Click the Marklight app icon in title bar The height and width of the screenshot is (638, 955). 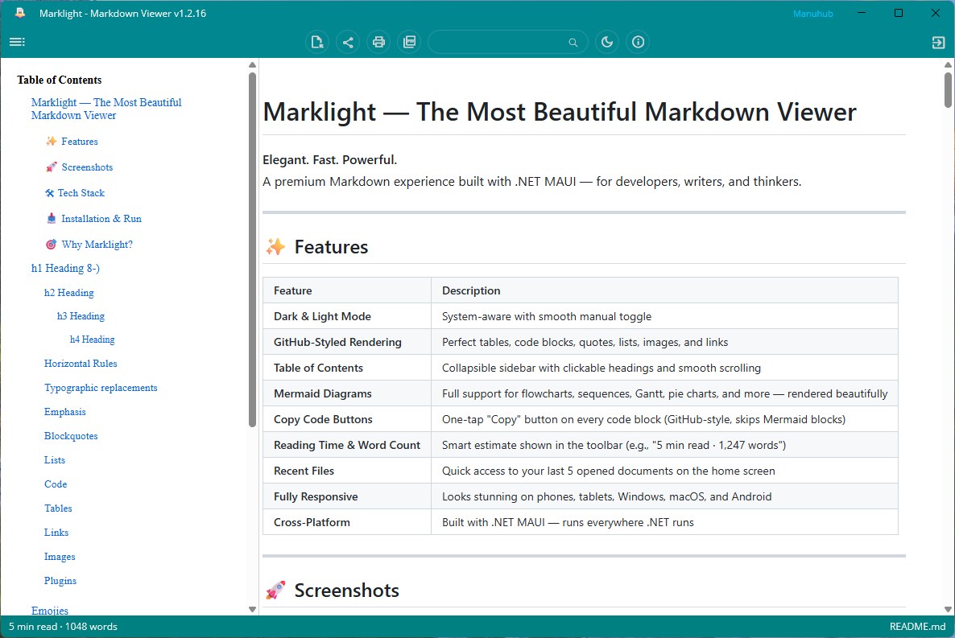tap(20, 13)
